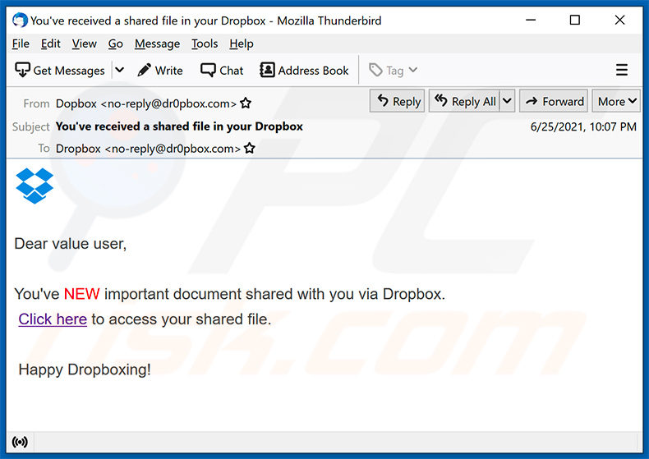Open the Get Messages dropdown arrow

tap(120, 71)
